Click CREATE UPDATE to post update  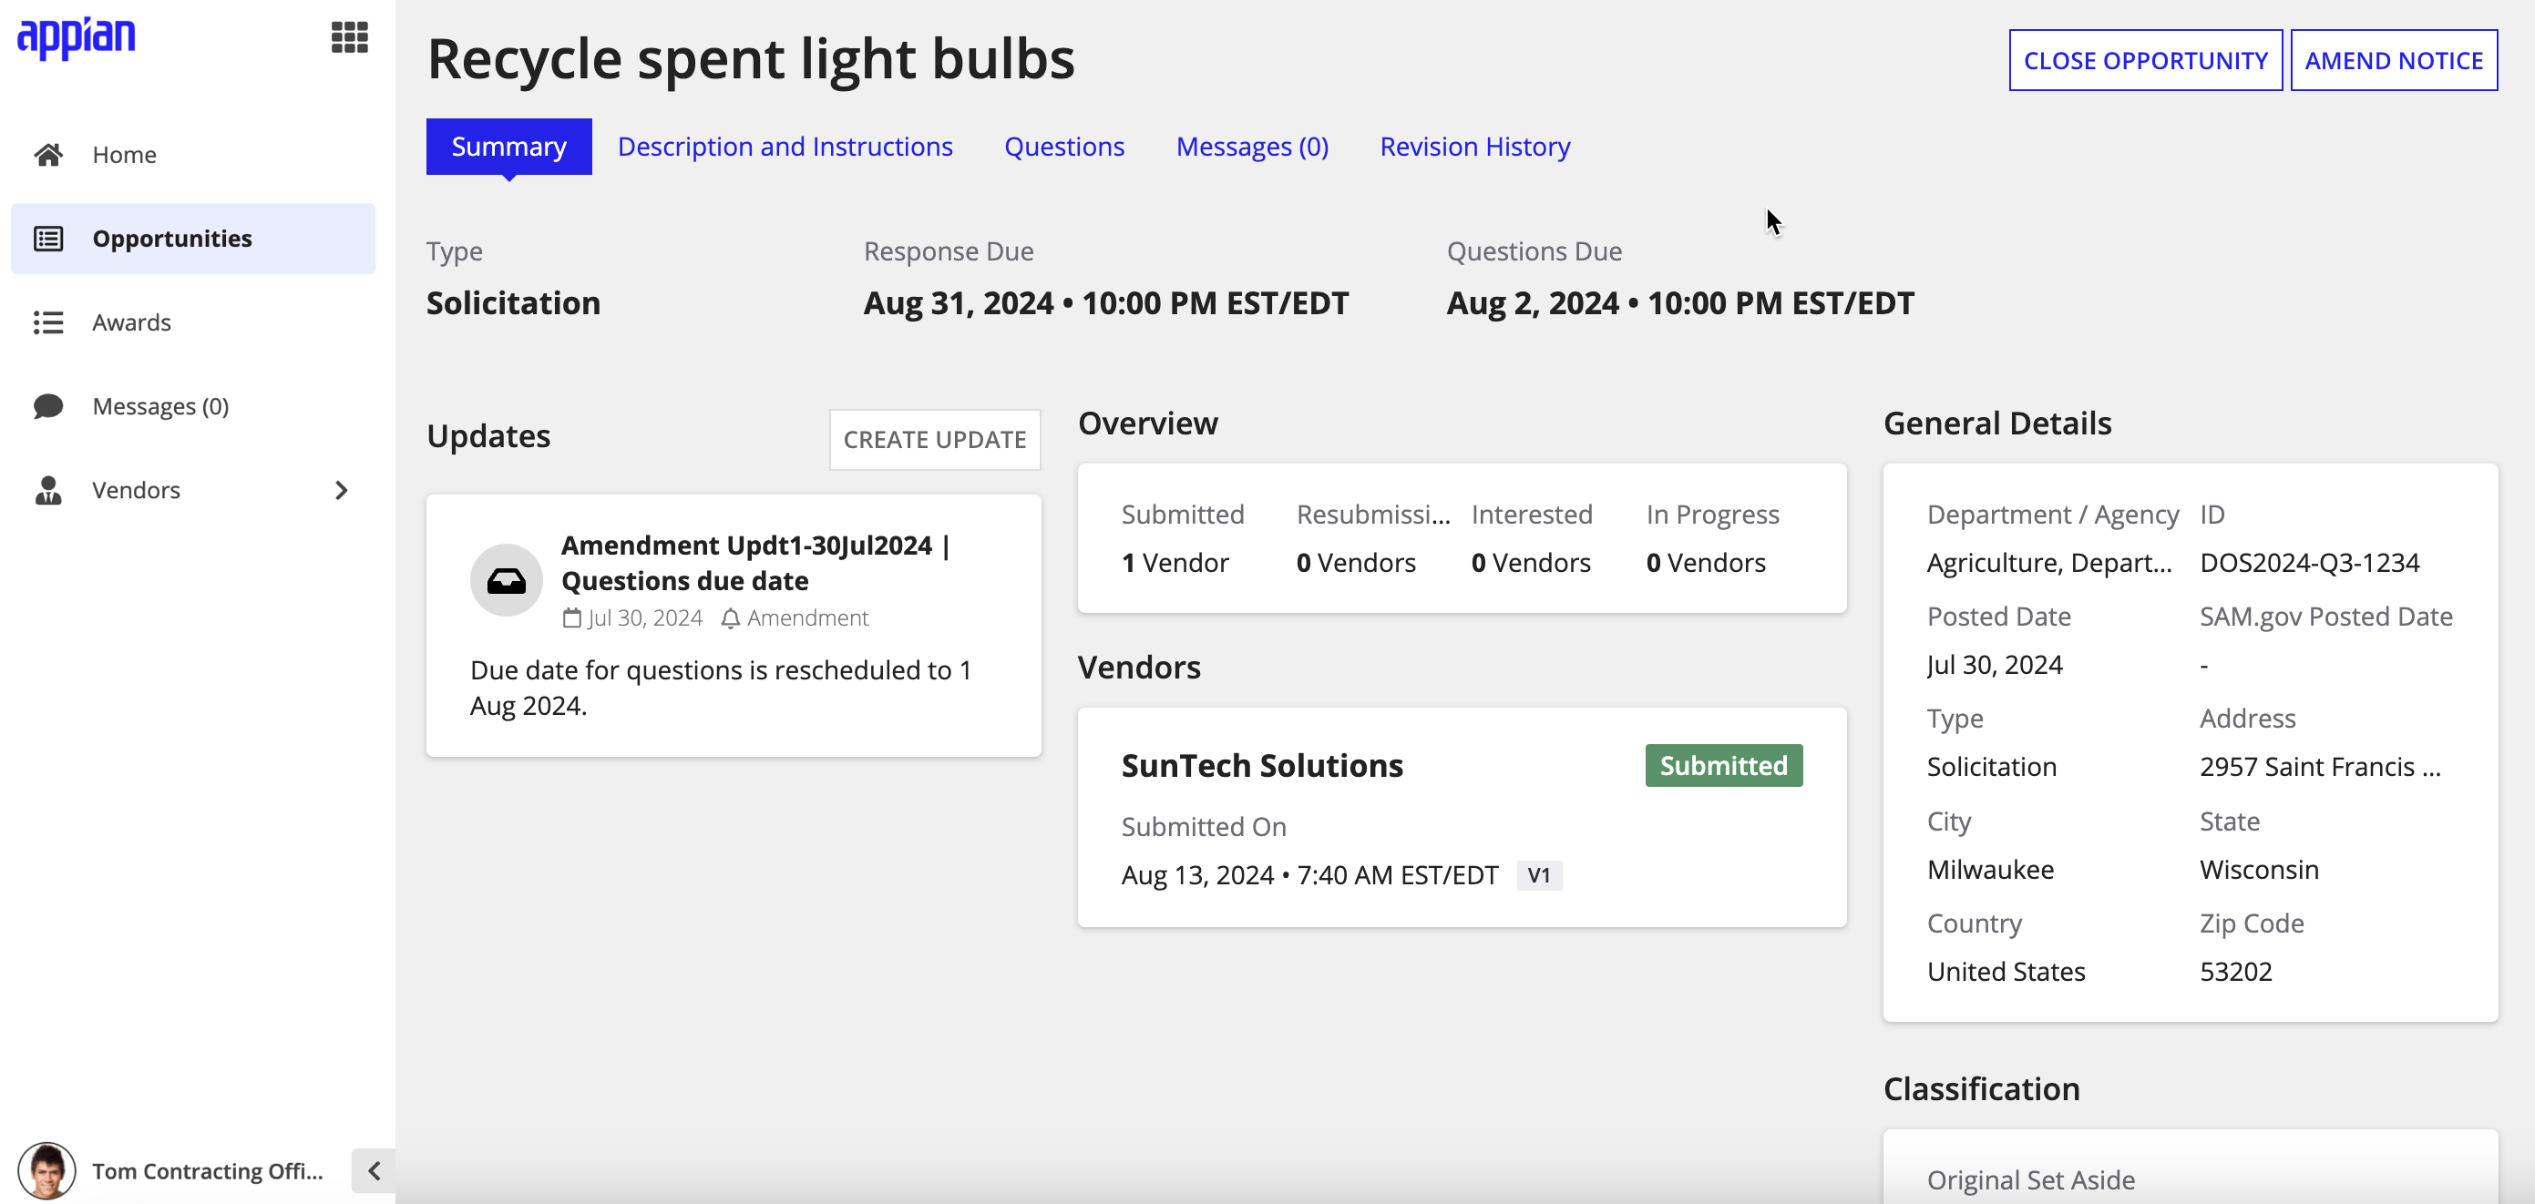[x=935, y=438]
